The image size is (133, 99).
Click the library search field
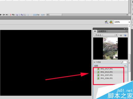point(124,62)
